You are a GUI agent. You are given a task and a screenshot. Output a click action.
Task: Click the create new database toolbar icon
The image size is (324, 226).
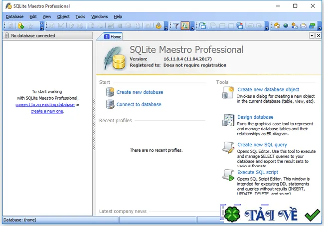tap(21, 26)
